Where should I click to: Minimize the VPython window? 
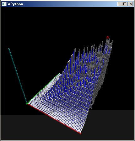[x=120, y=4]
